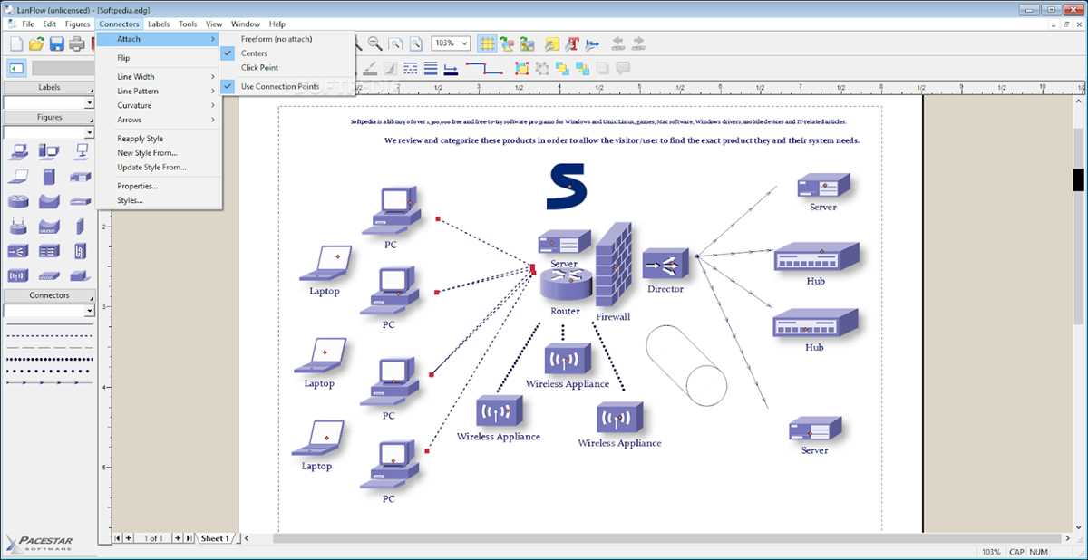
Task: Pick the laptop figure in Figures palette
Action: tap(18, 176)
